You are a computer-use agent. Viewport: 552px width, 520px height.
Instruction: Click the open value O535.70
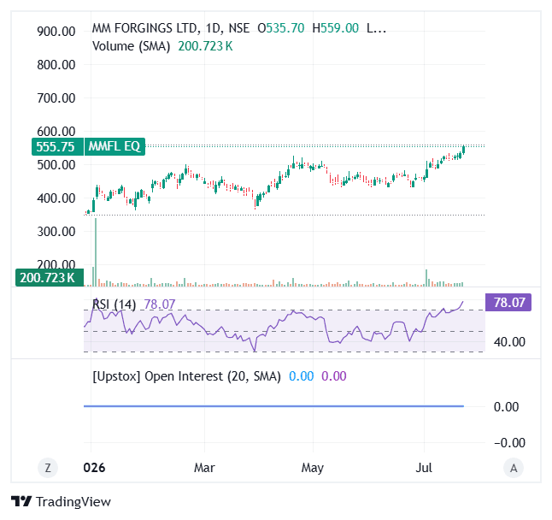pyautogui.click(x=281, y=28)
